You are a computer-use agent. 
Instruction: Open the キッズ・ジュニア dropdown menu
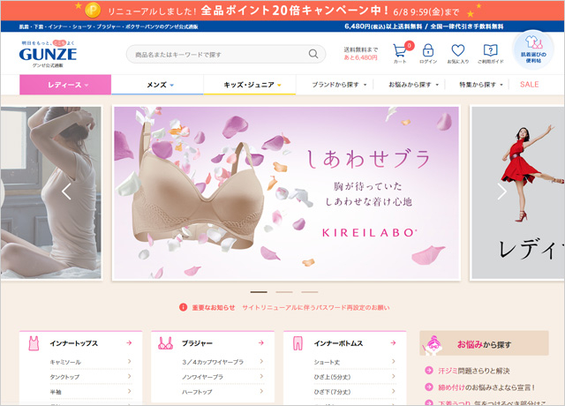(x=249, y=85)
